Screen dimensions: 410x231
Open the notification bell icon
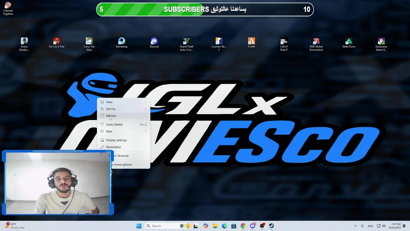point(404,226)
